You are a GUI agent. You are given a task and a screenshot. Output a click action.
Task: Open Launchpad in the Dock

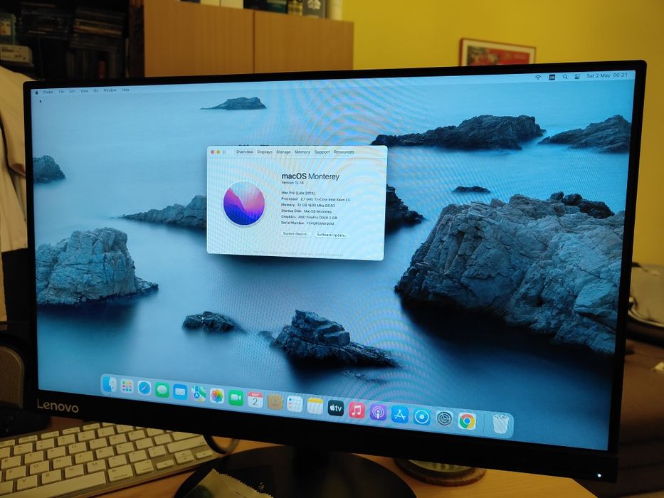[127, 386]
